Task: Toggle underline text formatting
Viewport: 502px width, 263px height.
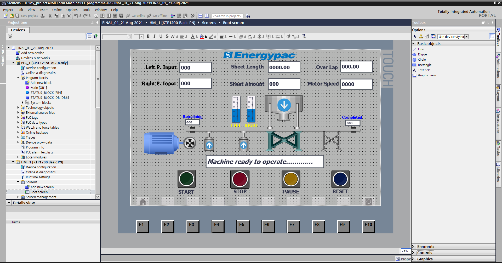Action: 161,36
